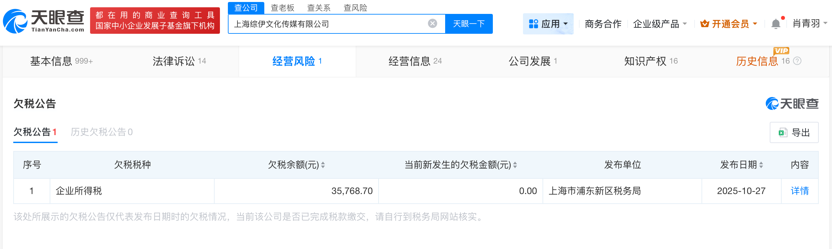Switch to 经营信息 tab

point(415,61)
